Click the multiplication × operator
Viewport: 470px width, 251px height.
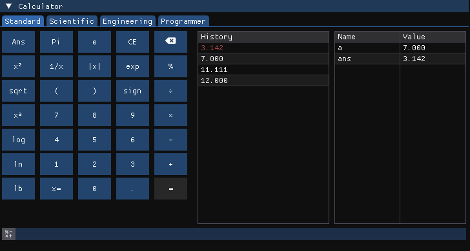(x=170, y=115)
